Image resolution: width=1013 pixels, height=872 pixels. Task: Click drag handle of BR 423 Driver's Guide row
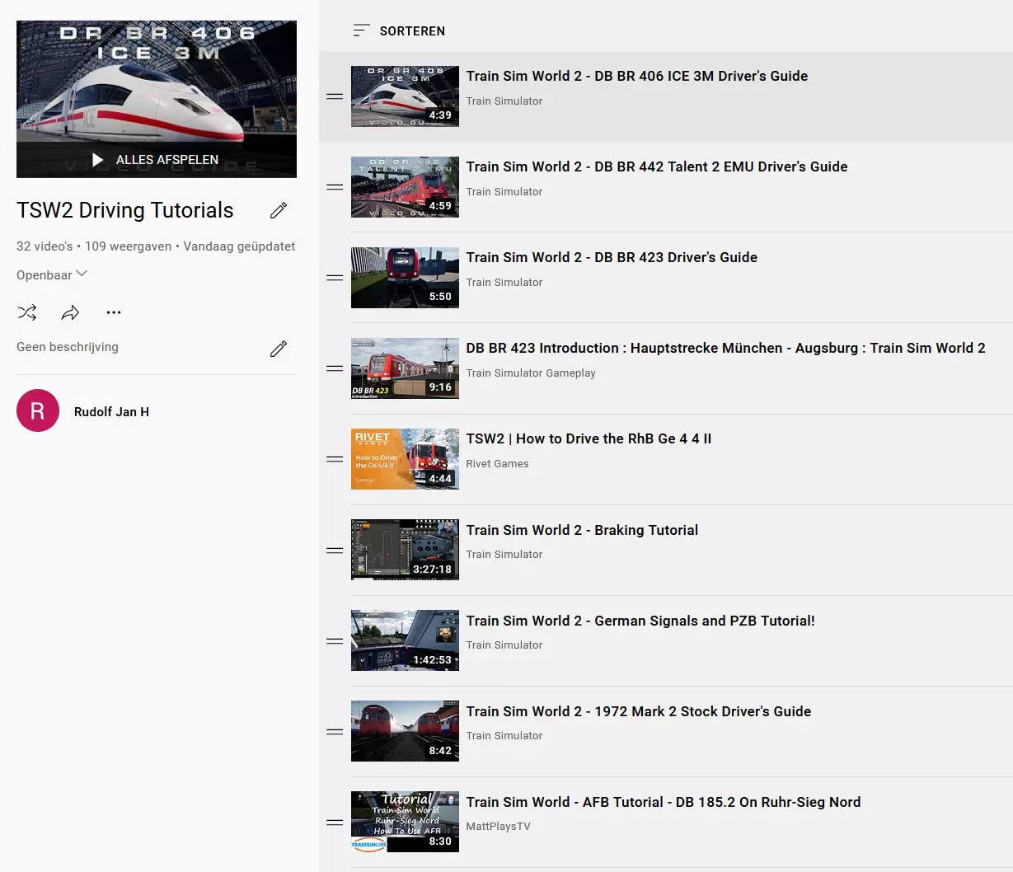point(335,278)
